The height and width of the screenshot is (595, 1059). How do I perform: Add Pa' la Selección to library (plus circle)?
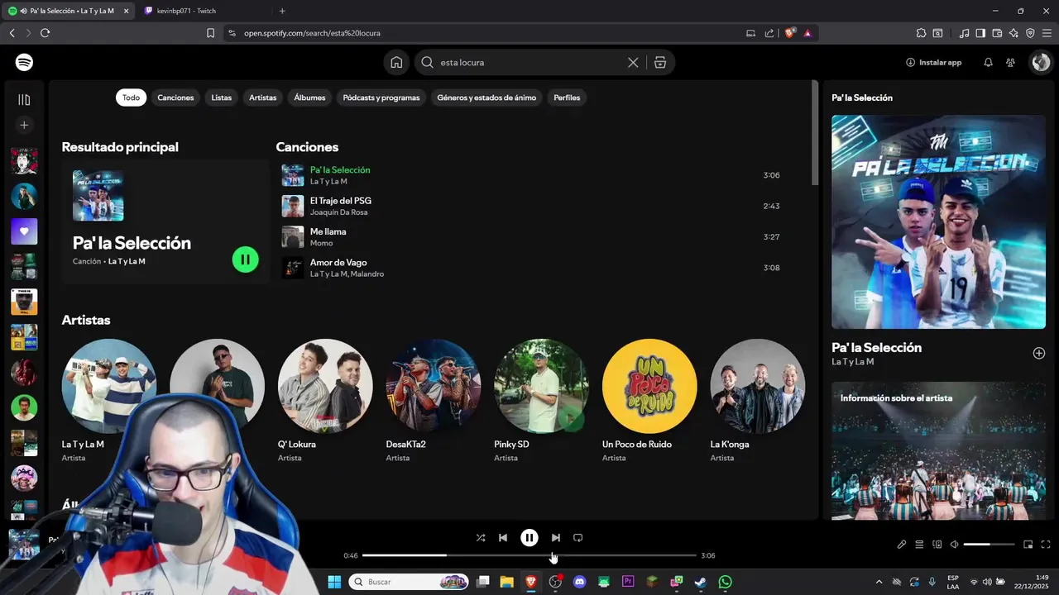coord(1039,353)
